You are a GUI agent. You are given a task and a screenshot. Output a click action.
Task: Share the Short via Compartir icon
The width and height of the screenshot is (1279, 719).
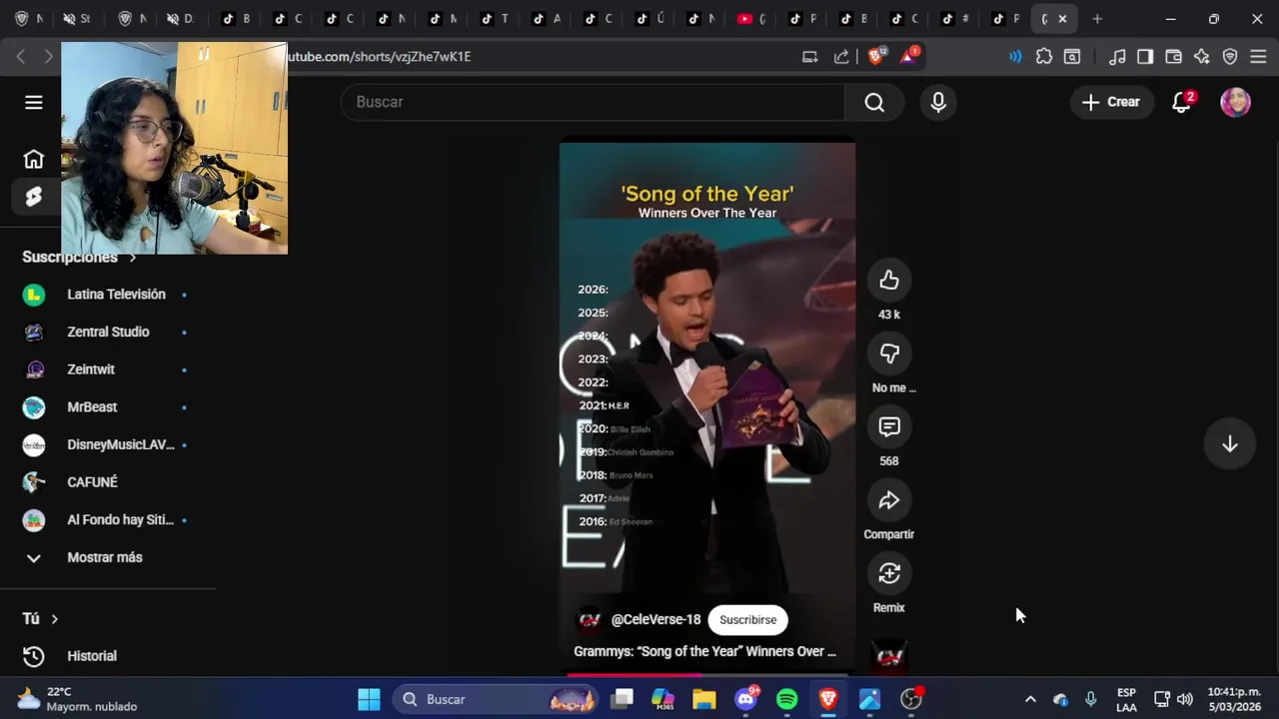tap(889, 500)
